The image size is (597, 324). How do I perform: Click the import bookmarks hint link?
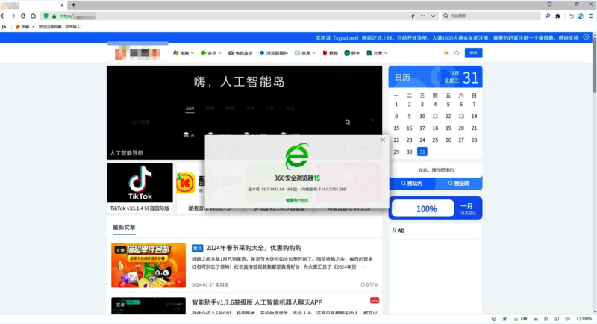pyautogui.click(x=60, y=27)
